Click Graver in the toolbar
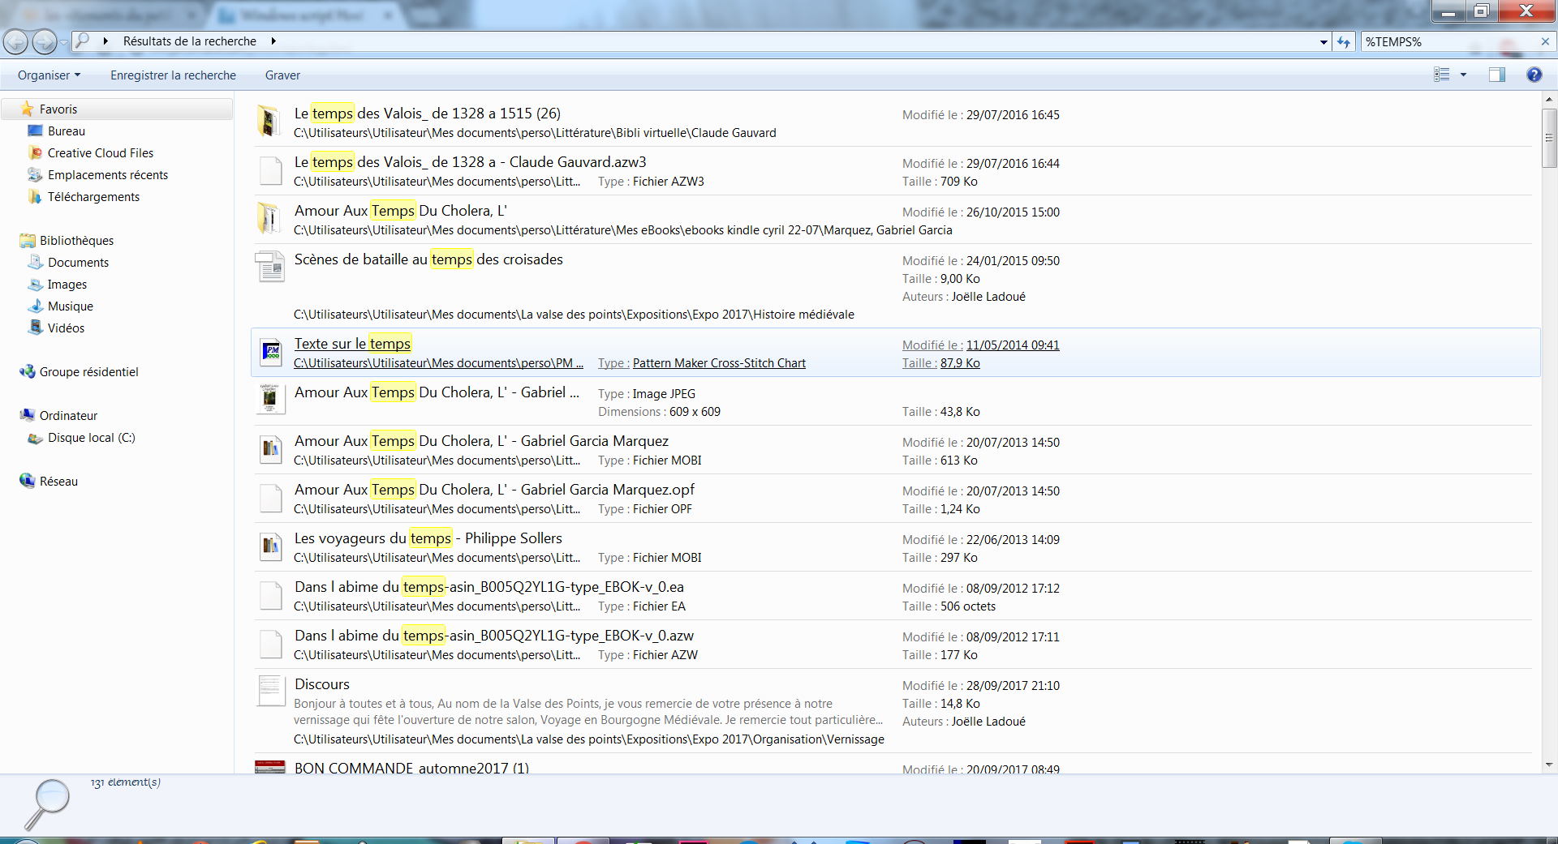 click(x=282, y=75)
